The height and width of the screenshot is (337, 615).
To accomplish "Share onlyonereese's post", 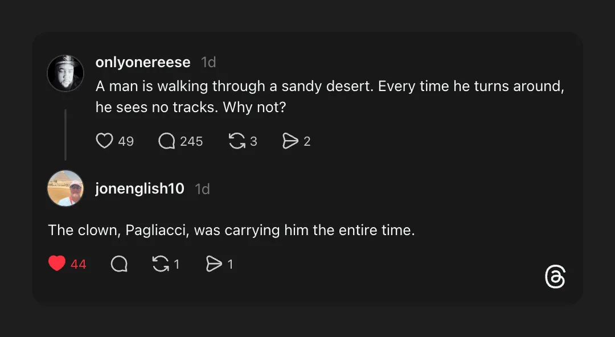I will 290,141.
